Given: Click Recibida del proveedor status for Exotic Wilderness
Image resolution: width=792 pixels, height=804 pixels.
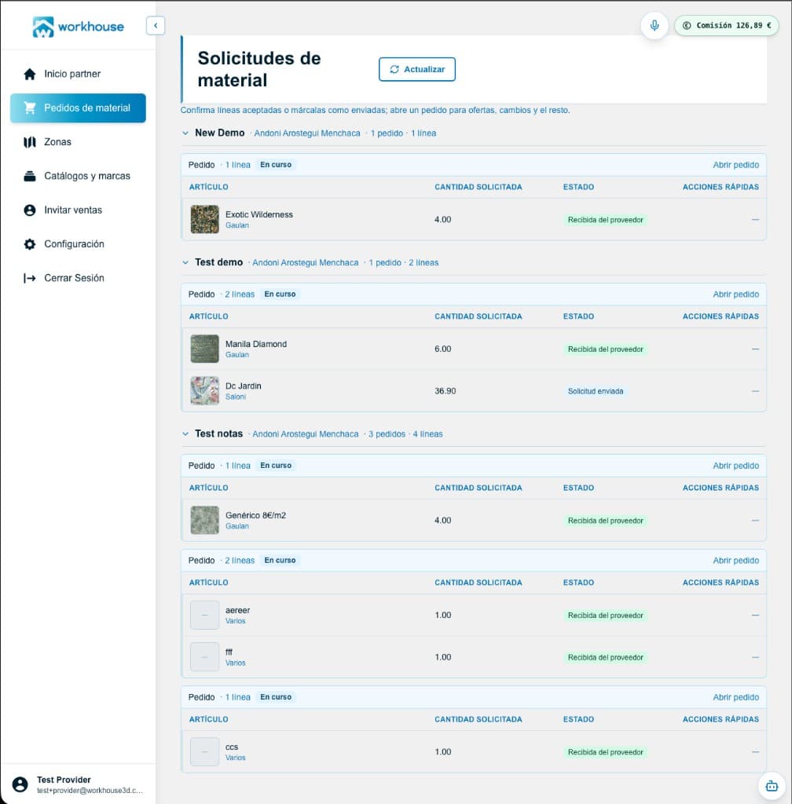Looking at the screenshot, I should pos(605,220).
